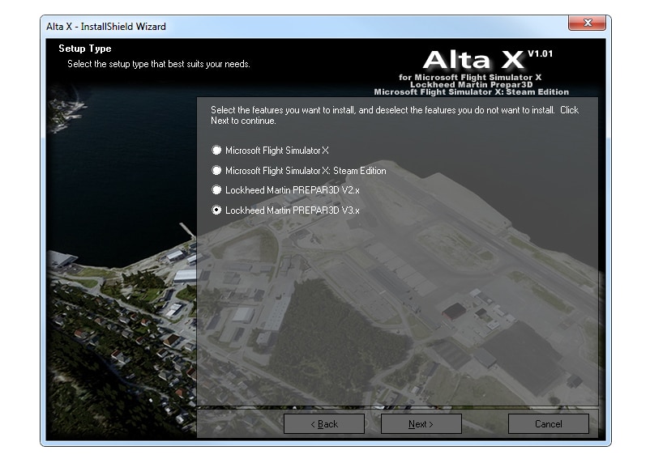Click the setup type subtitle under the heading
This screenshot has width=650, height=463.
tap(159, 64)
